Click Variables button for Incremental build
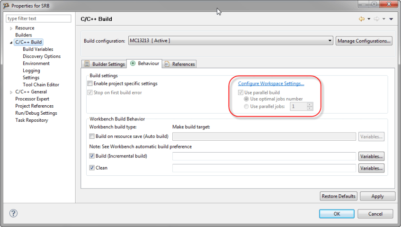Screen dimensions: 401x227 coord(371,156)
